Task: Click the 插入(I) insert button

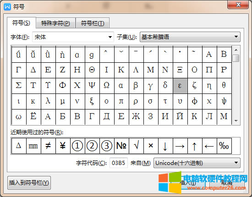Action: [188, 183]
